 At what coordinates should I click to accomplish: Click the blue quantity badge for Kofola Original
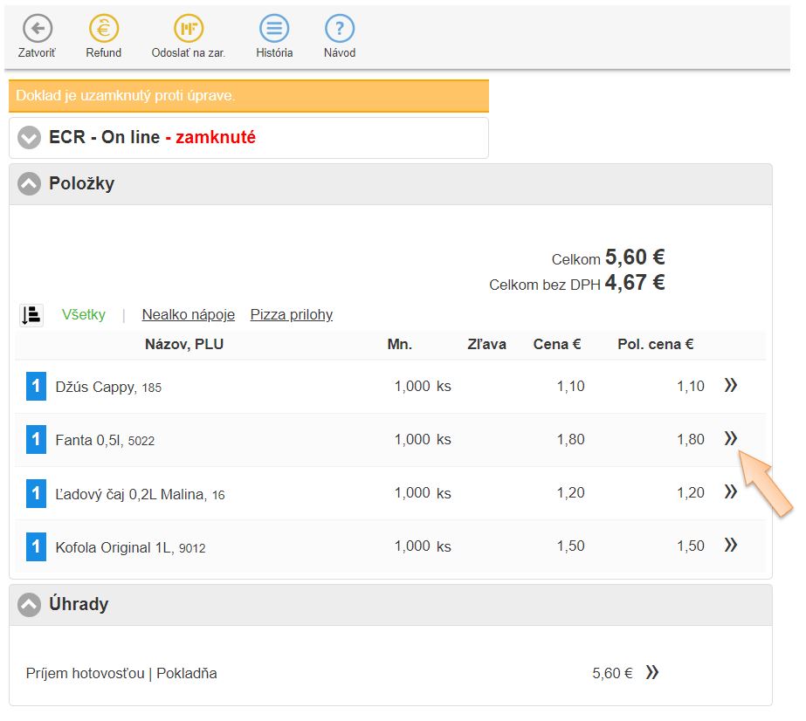point(36,546)
